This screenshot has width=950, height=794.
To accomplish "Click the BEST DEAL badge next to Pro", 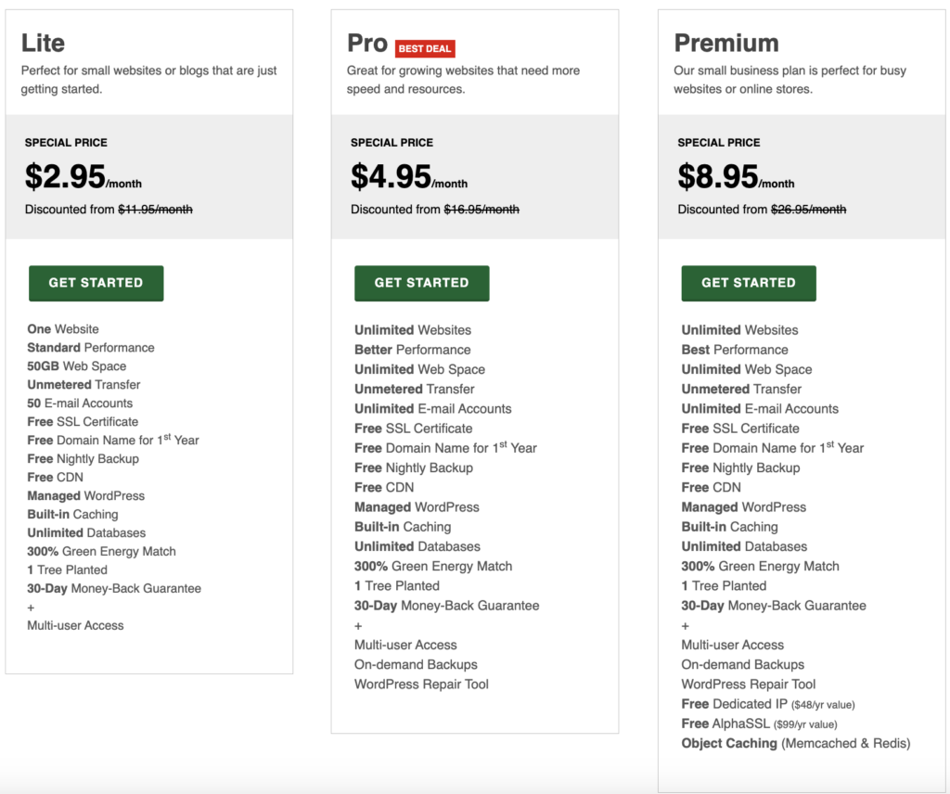I will [425, 48].
